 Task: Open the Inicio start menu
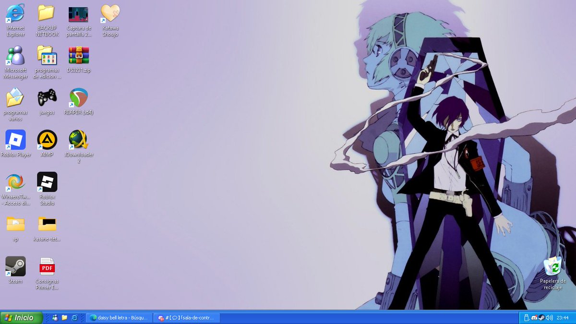pos(21,318)
